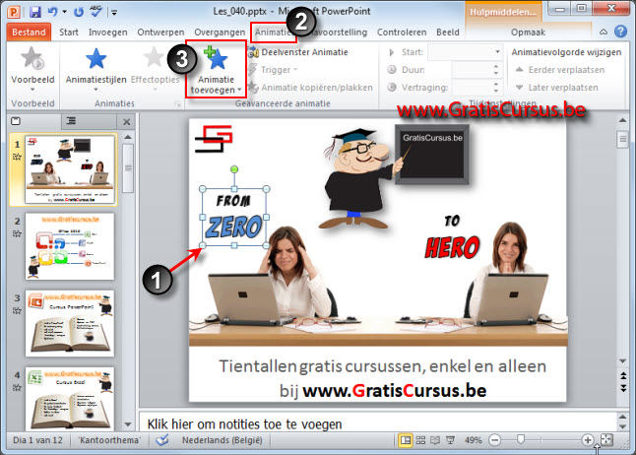Switch to the Outline pane tab

click(x=72, y=121)
